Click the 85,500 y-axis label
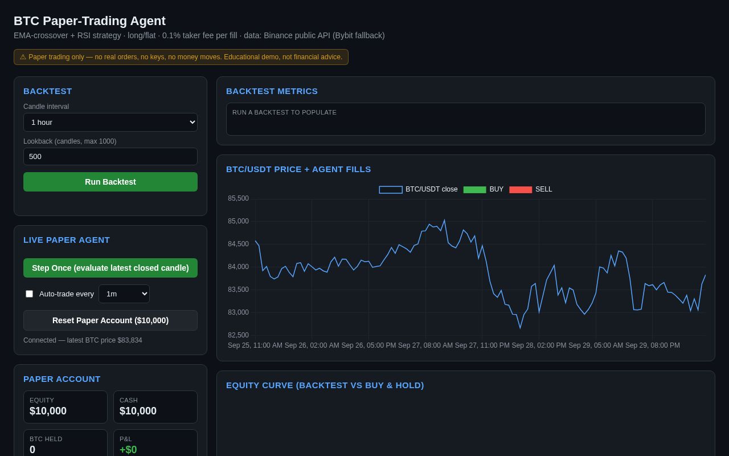This screenshot has height=456, width=729. click(238, 198)
